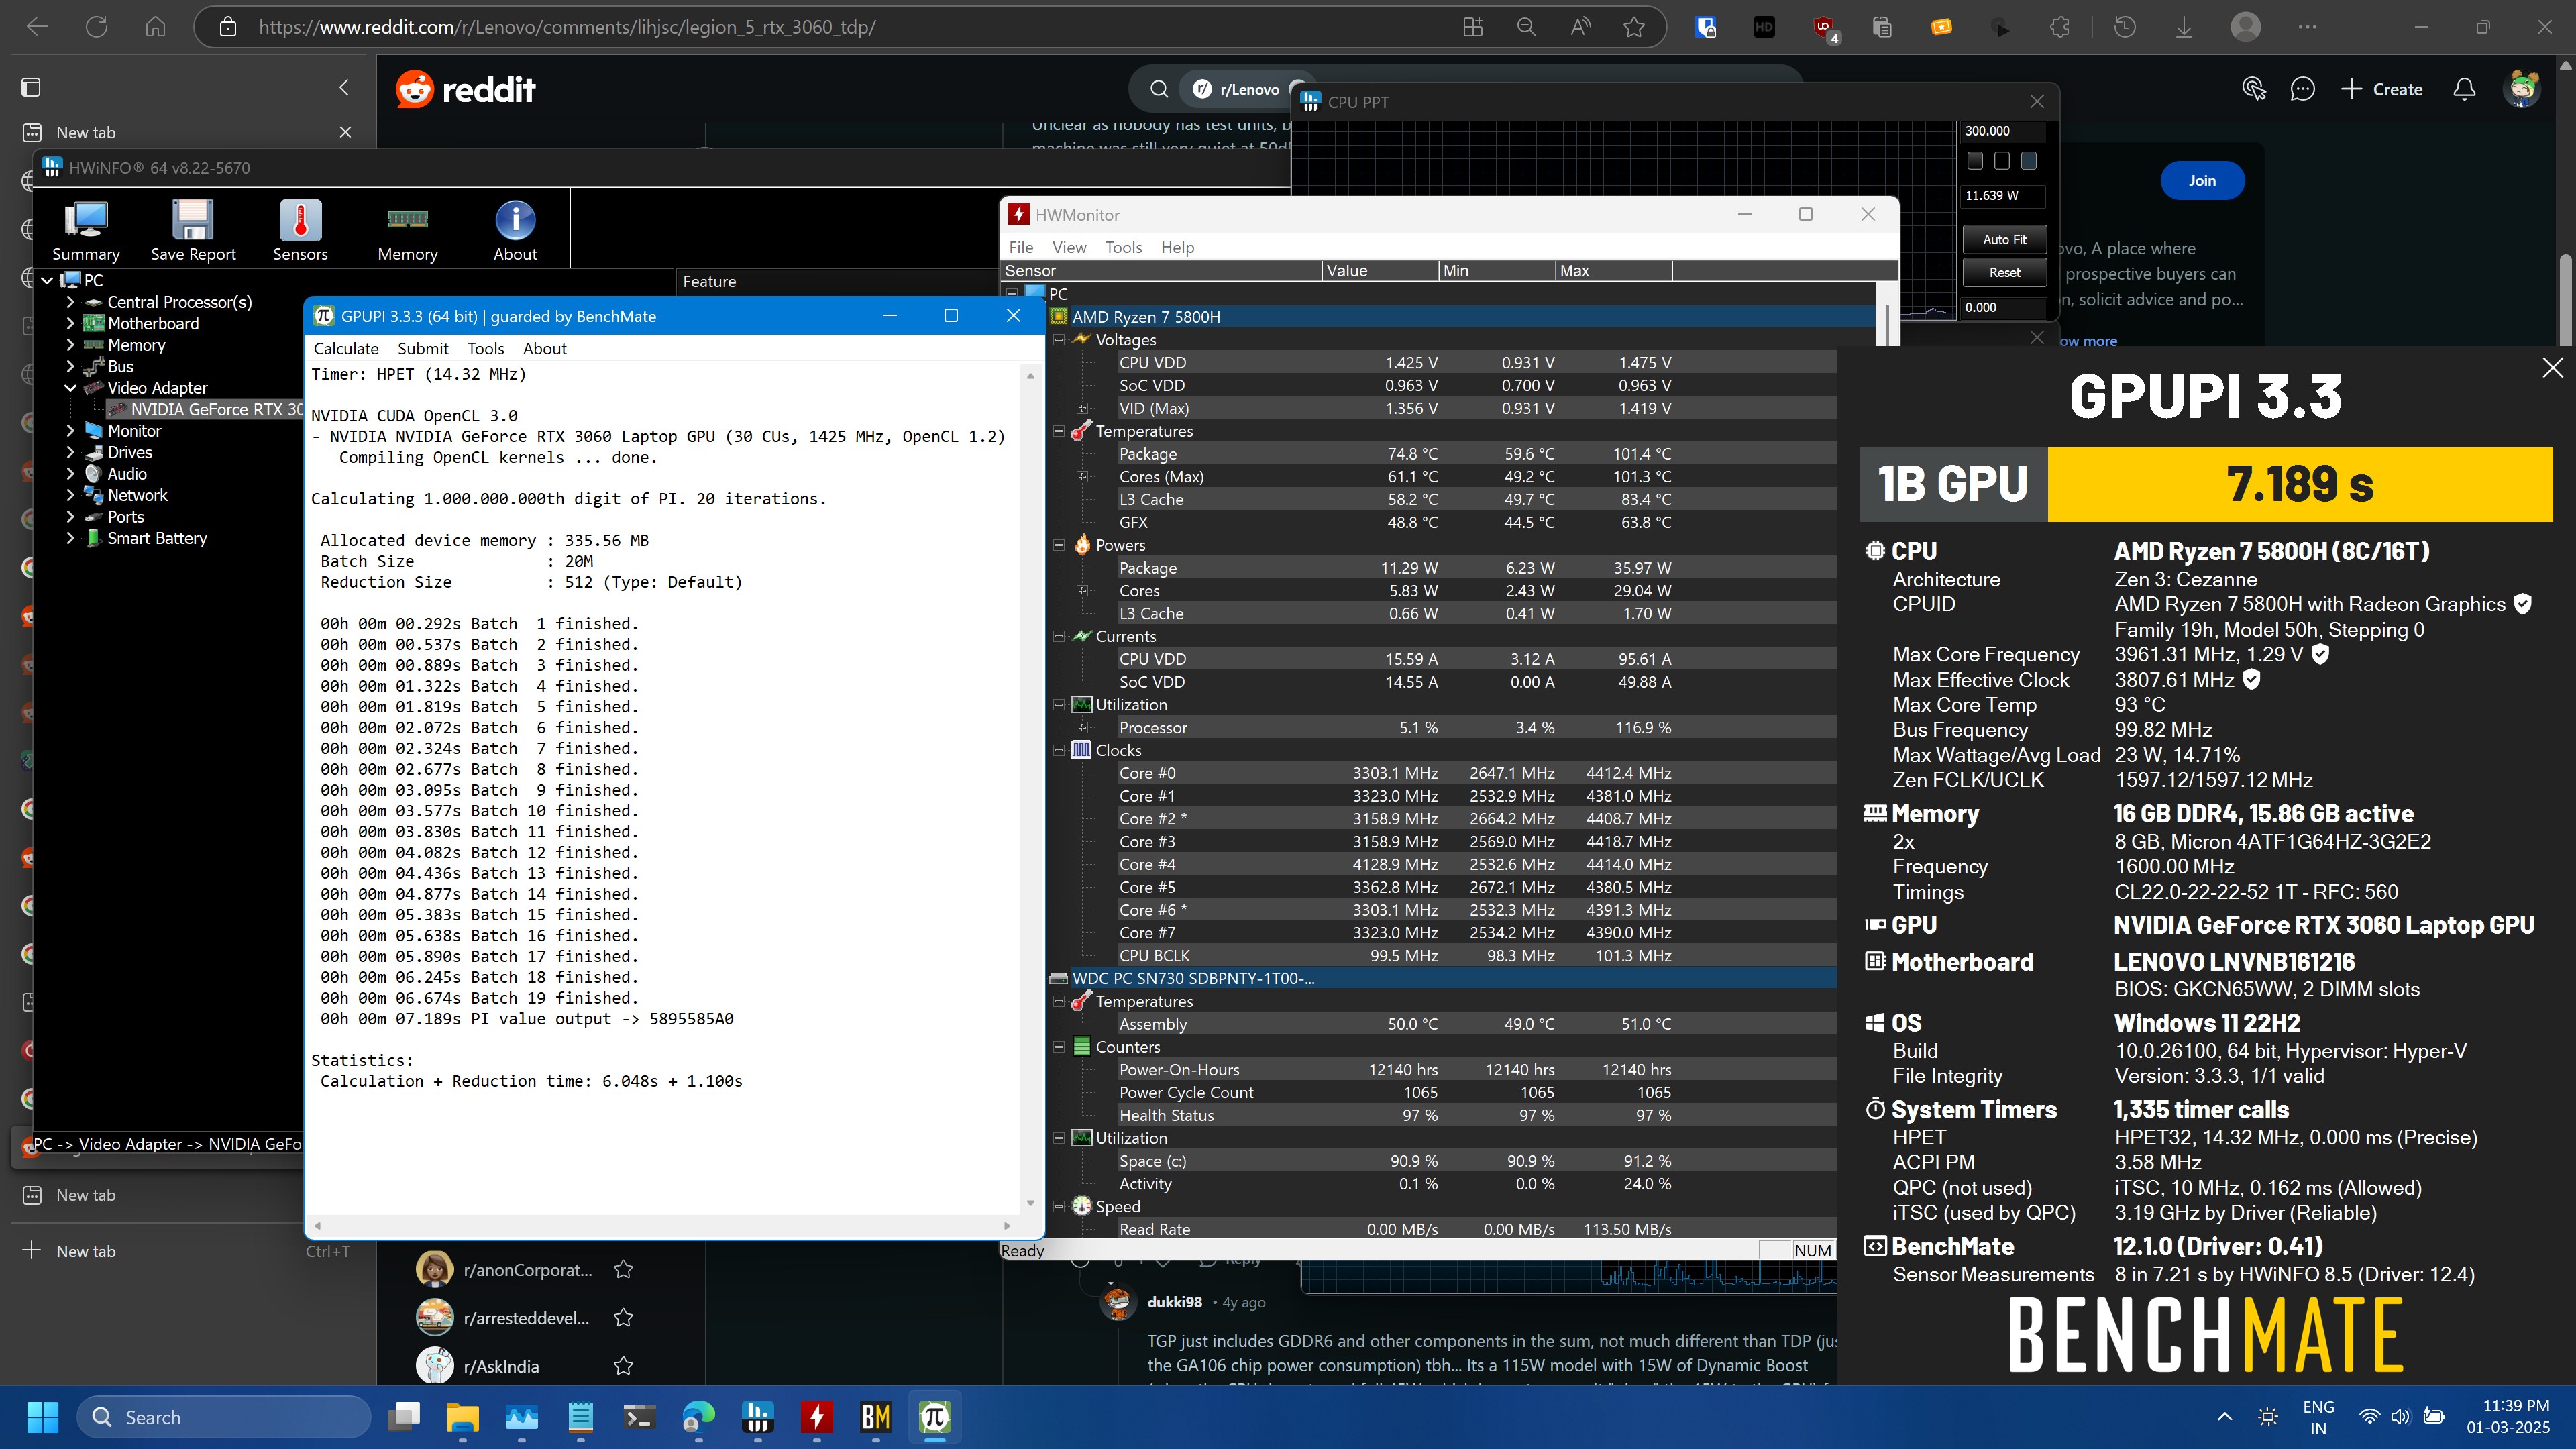Click Auto Fit in CPU PPT window
The width and height of the screenshot is (2576, 1449).
point(2004,239)
